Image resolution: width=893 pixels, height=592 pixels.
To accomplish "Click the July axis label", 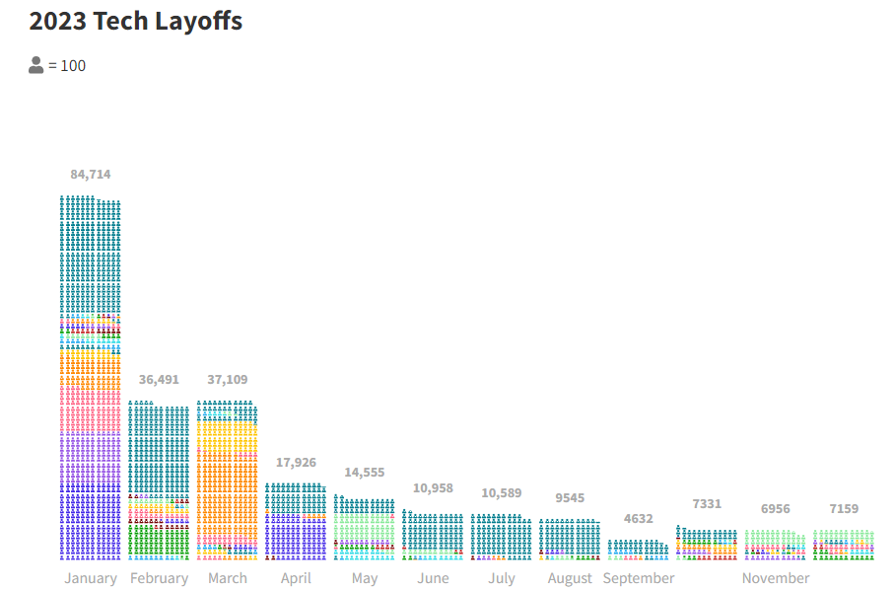I will coord(501,578).
